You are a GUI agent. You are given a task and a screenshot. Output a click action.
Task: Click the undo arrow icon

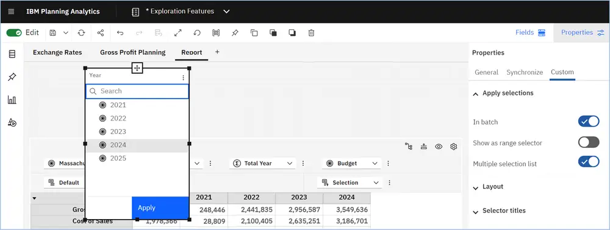tap(120, 33)
